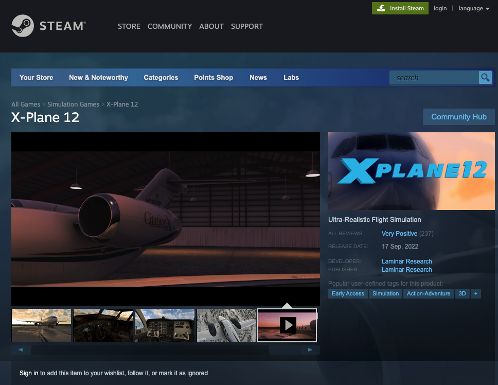Click the Steam logo icon
Viewport: 498px width, 385px height.
click(x=23, y=26)
